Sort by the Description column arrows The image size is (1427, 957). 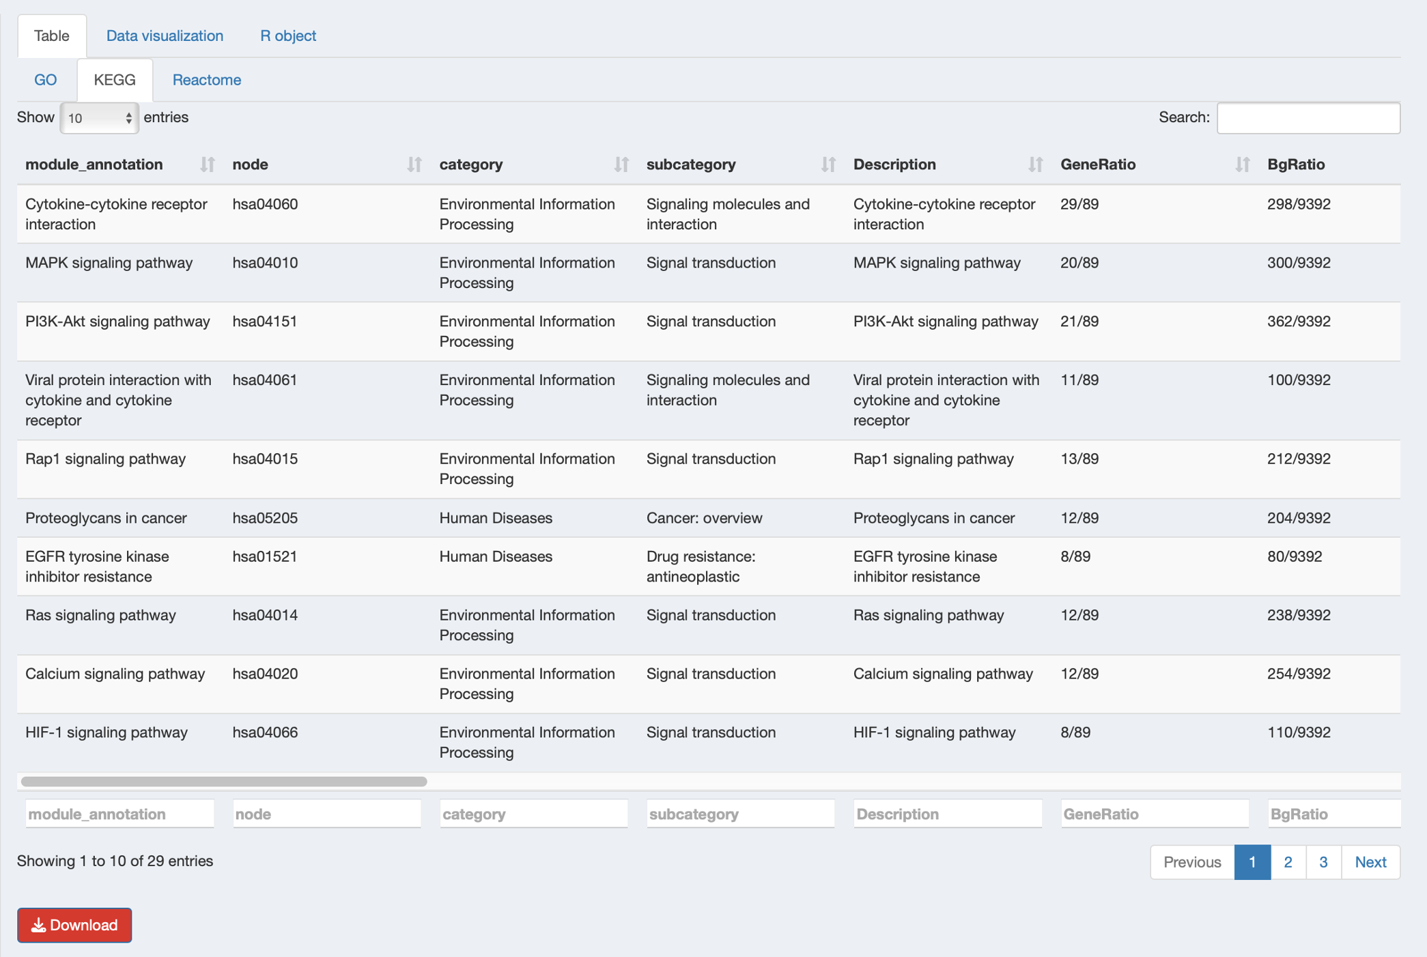tap(1036, 165)
